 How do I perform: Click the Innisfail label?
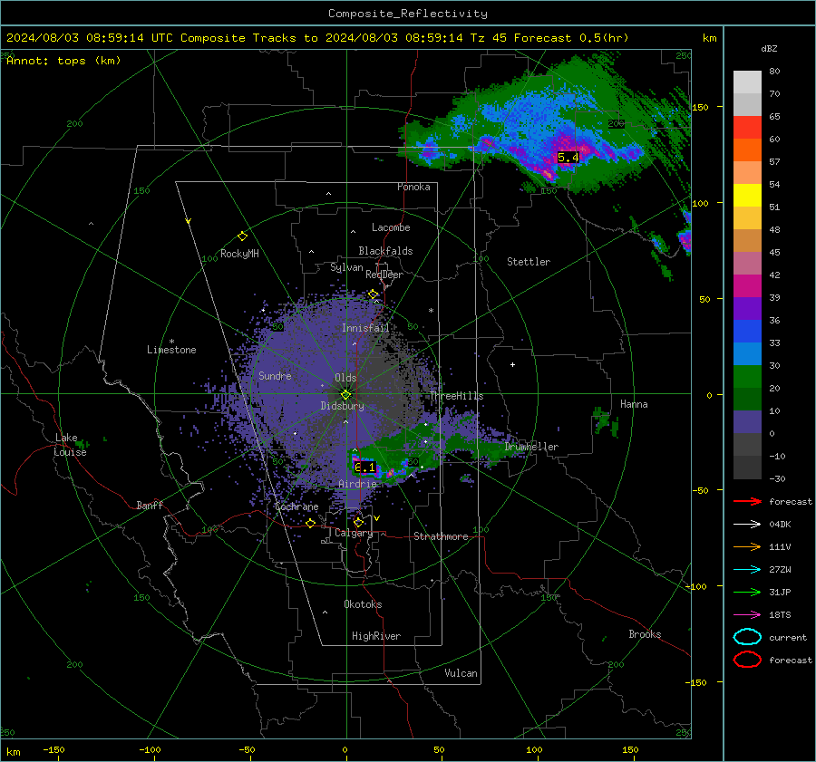(365, 328)
